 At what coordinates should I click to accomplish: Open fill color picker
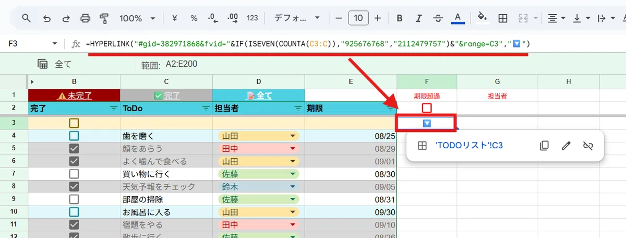pos(483,18)
